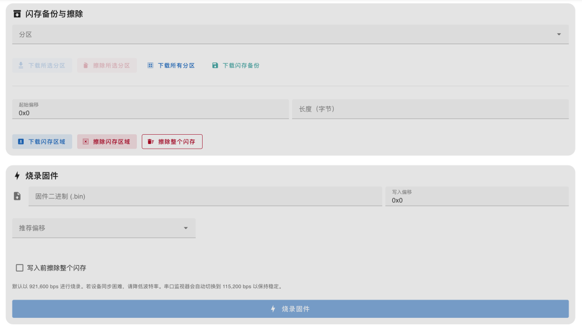Click 下载闪存备份 to download flash backup
This screenshot has width=582, height=326.
[236, 65]
